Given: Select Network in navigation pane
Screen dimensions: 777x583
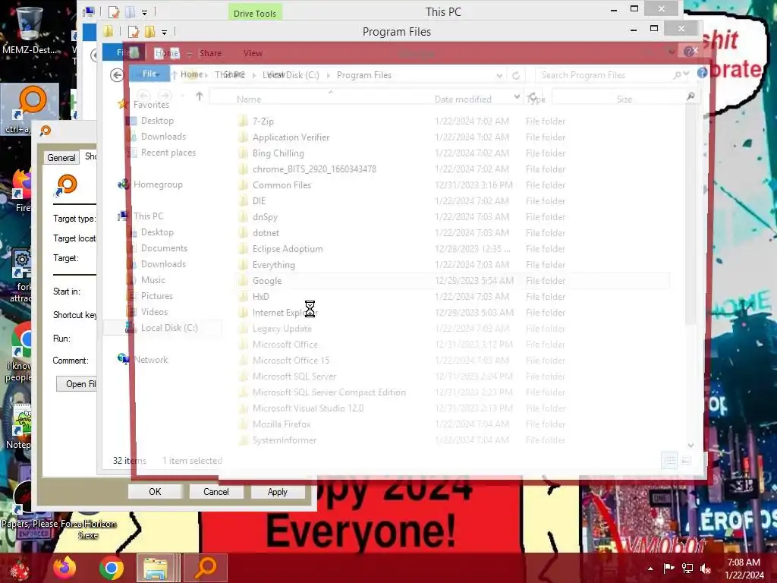Looking at the screenshot, I should point(151,360).
